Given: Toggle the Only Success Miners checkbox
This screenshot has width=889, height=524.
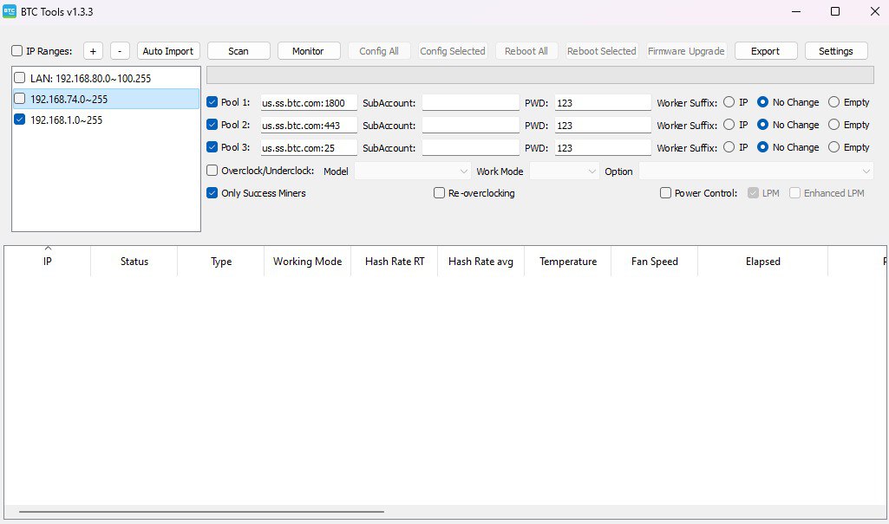Looking at the screenshot, I should pyautogui.click(x=212, y=193).
